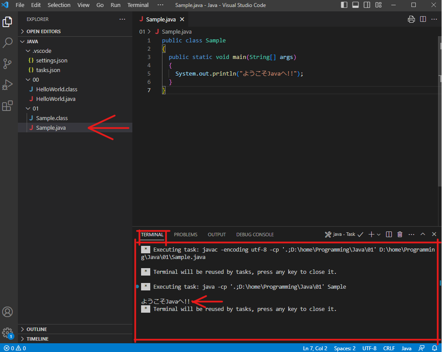Maximize the terminal panel with chevron
This screenshot has width=442, height=352.
pos(423,235)
